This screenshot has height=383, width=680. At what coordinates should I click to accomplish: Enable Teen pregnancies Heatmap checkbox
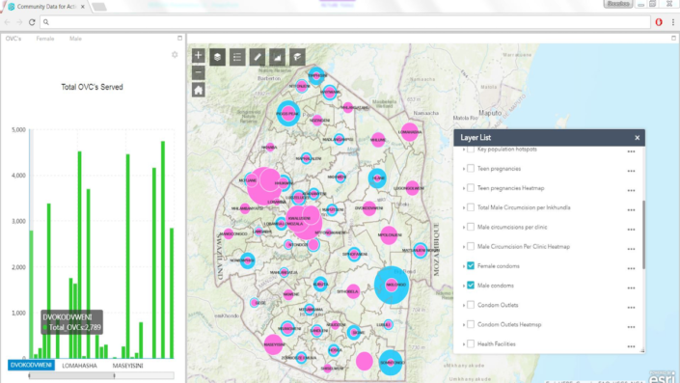471,188
